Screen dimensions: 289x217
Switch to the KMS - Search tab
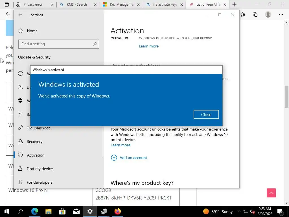pos(77,5)
